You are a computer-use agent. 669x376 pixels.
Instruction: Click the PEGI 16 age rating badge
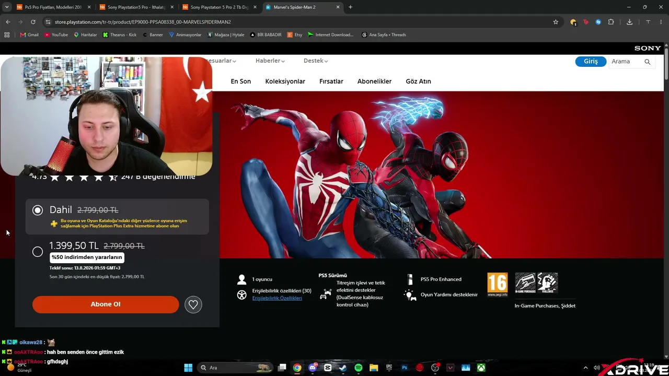497,285
